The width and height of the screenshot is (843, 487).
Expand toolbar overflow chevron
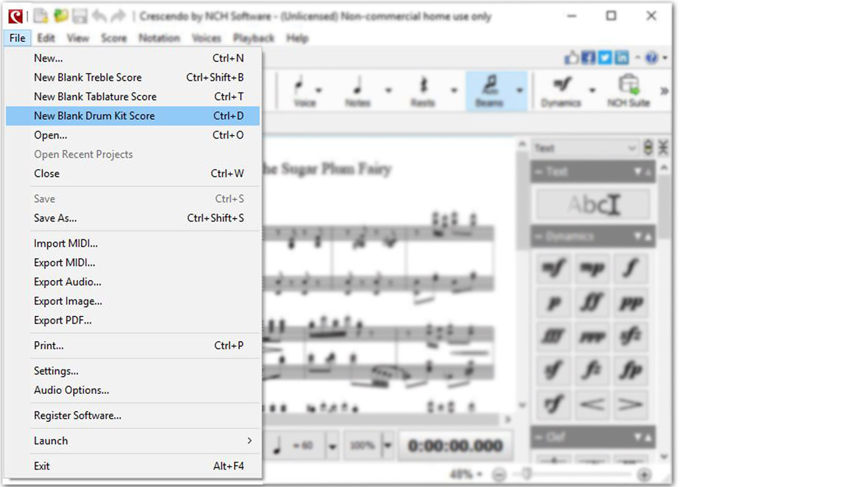coord(664,91)
